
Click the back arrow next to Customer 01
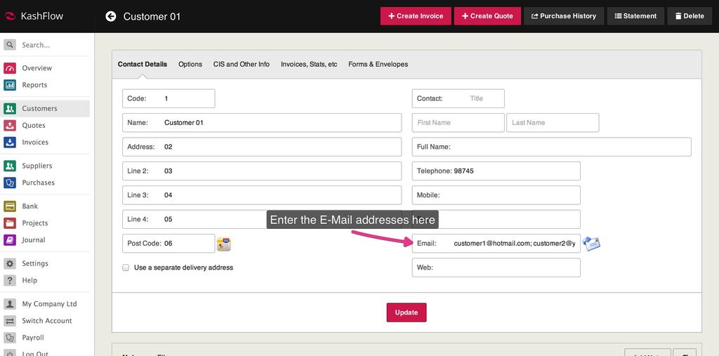click(111, 16)
